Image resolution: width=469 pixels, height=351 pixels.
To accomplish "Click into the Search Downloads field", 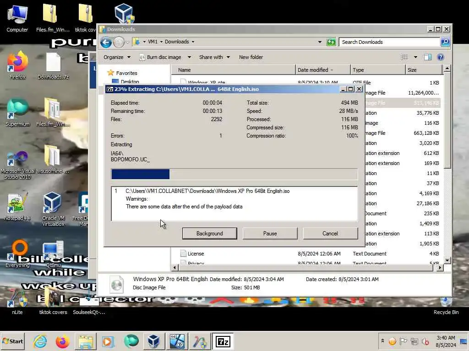I will coord(389,42).
